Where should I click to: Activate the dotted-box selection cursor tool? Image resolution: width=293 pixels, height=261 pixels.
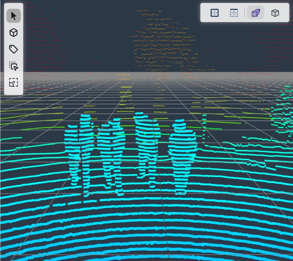click(13, 66)
